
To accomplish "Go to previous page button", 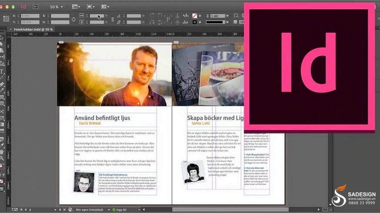I will coord(26,210).
